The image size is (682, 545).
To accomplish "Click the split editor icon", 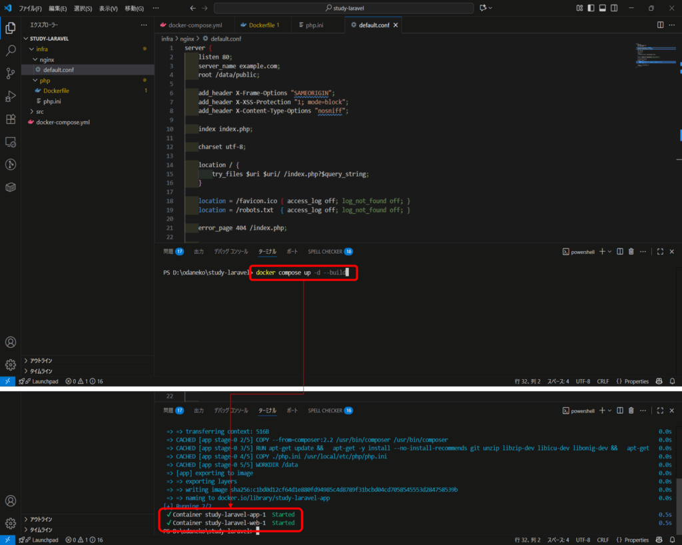I will [x=660, y=25].
